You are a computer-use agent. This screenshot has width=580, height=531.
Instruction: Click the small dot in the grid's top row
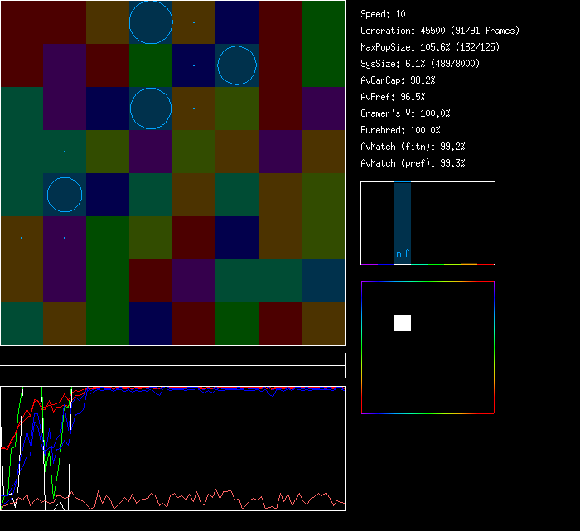click(194, 22)
